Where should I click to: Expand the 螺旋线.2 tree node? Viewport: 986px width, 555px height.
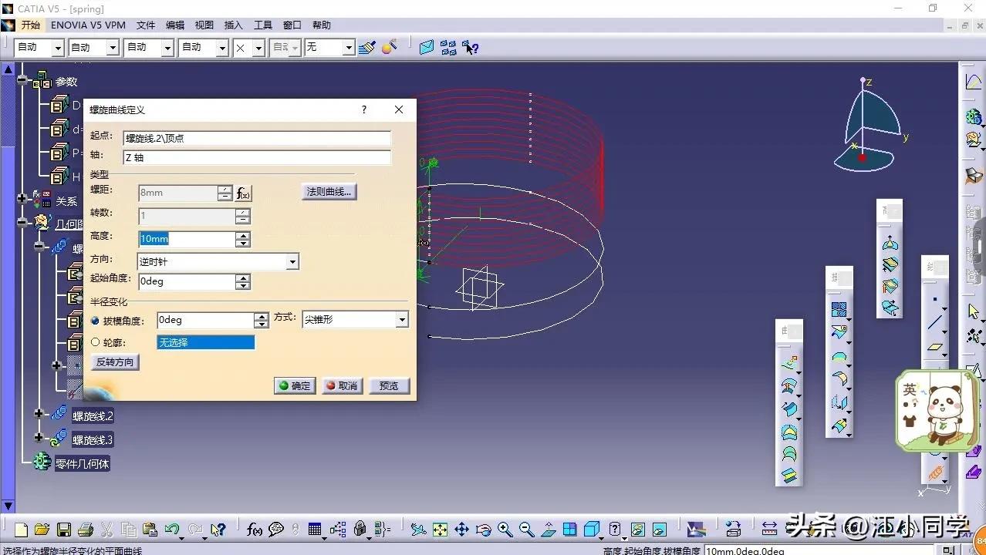pos(39,414)
